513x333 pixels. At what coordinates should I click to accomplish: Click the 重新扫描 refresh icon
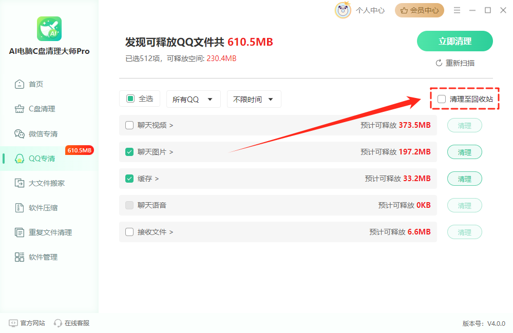(439, 63)
